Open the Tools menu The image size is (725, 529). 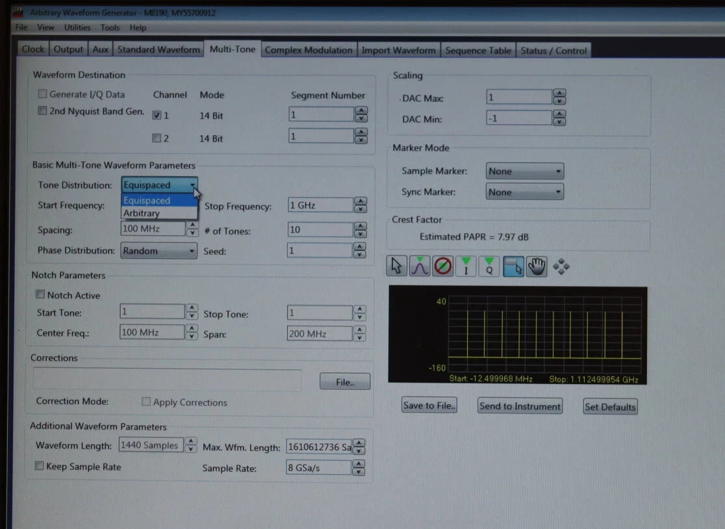pyautogui.click(x=110, y=27)
